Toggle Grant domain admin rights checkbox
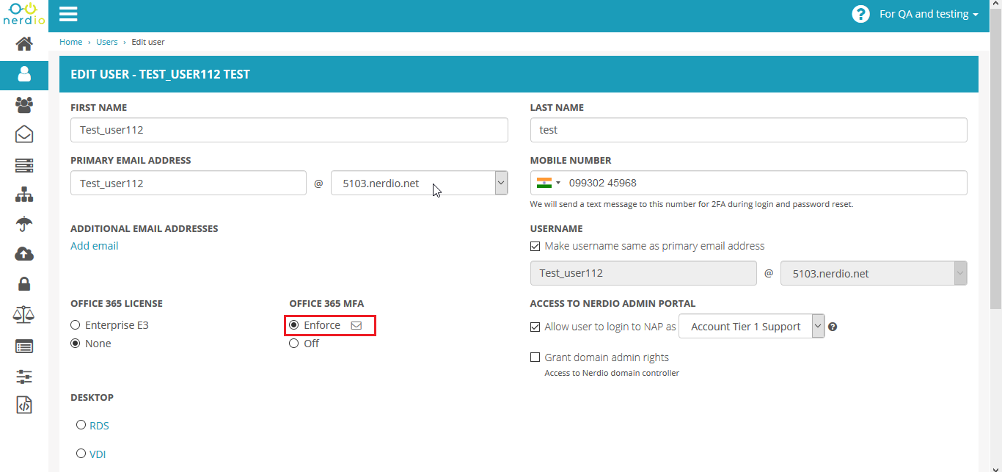This screenshot has height=472, width=1002. coord(535,357)
